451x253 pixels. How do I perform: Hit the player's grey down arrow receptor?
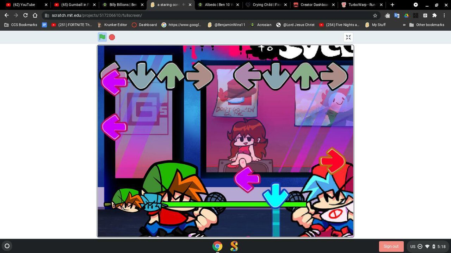276,75
